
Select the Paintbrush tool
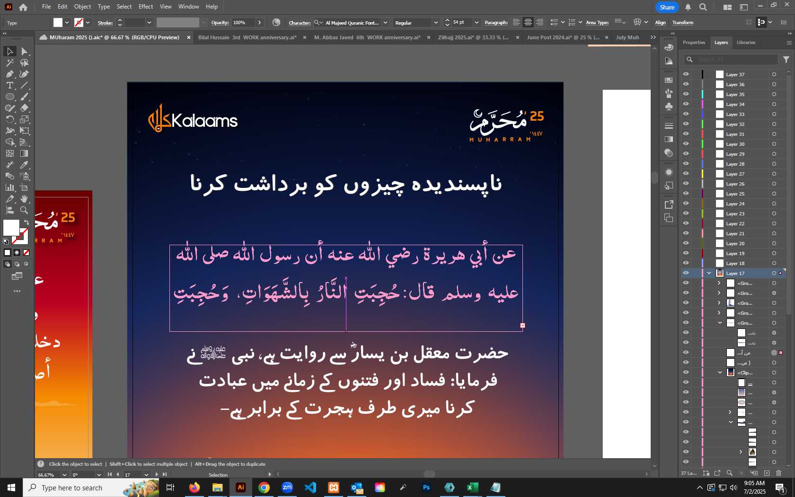click(x=24, y=97)
